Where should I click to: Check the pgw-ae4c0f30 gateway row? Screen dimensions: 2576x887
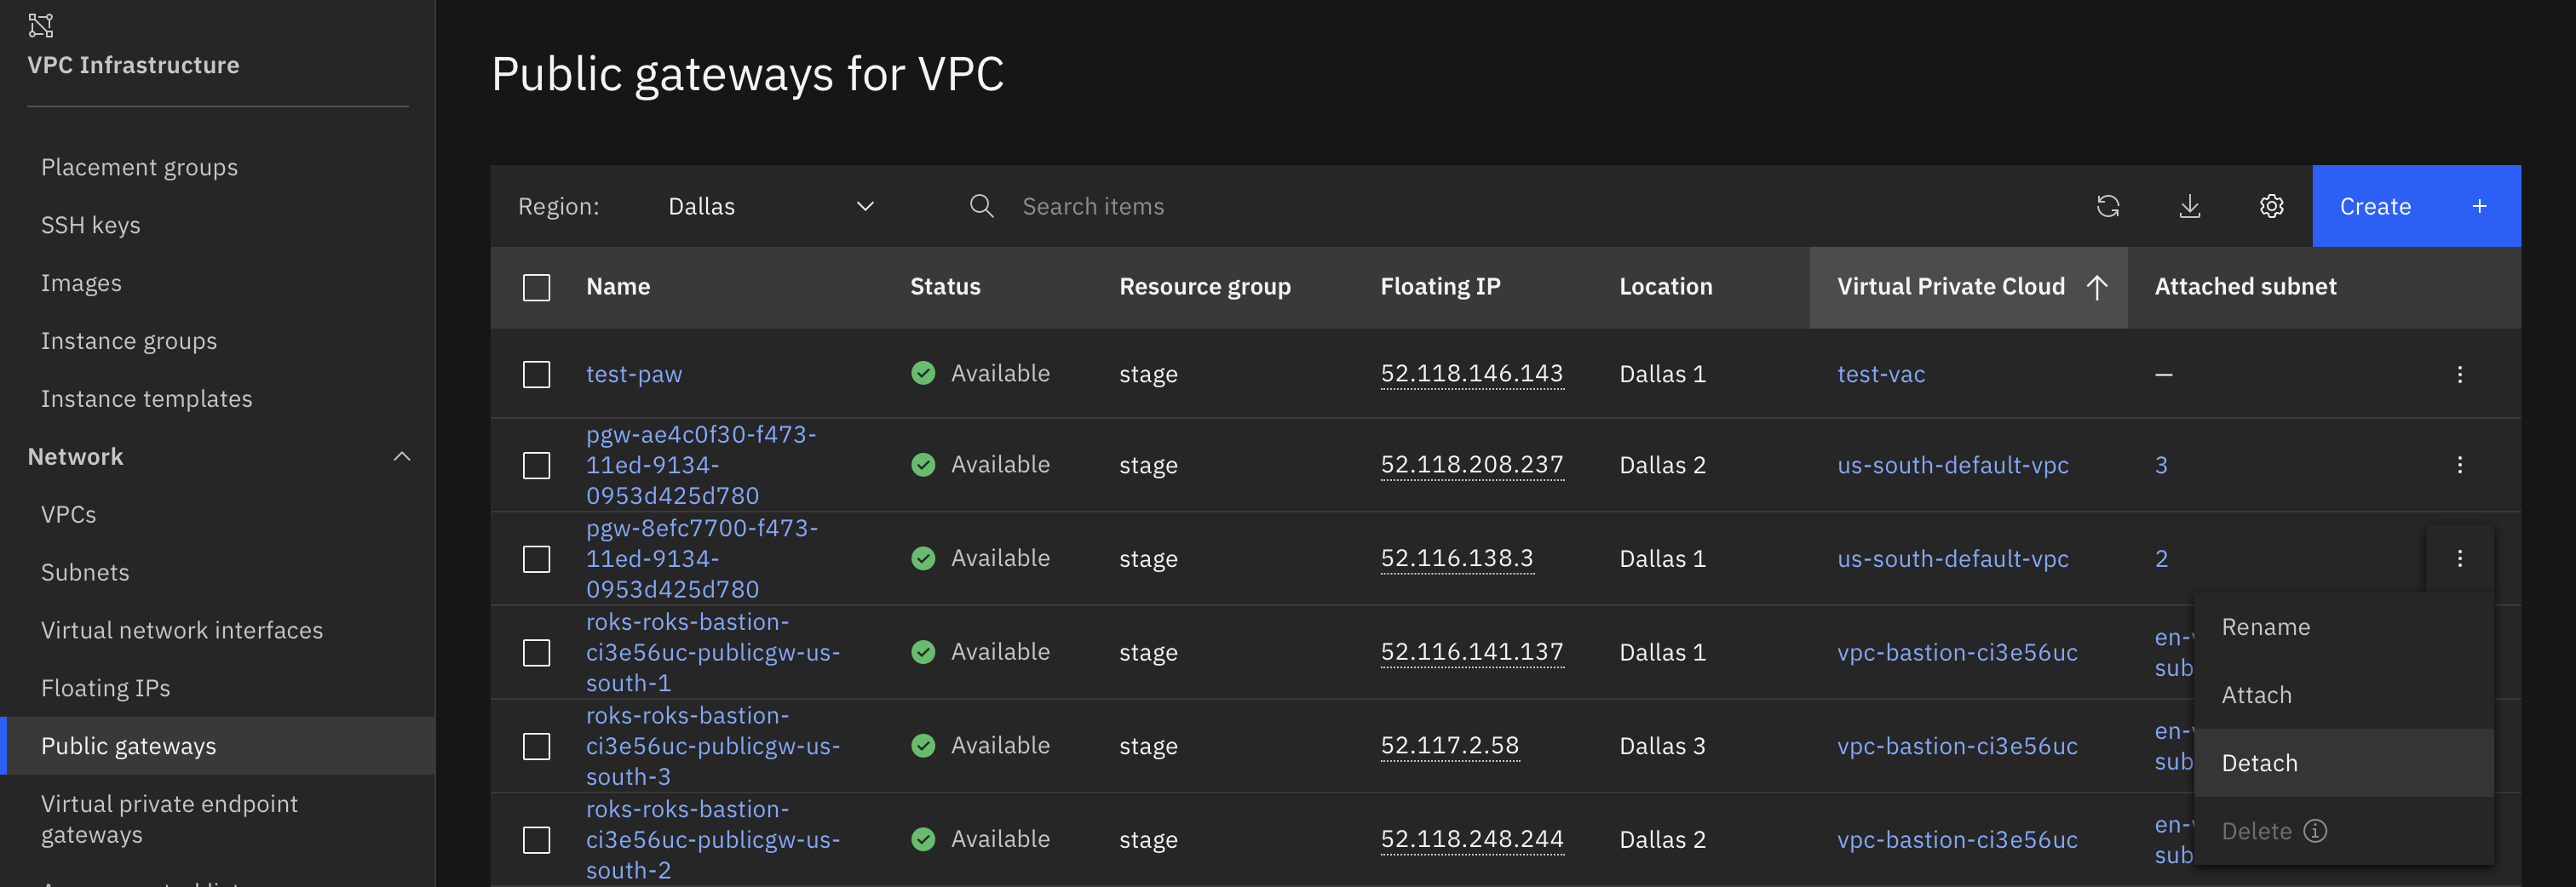pyautogui.click(x=537, y=466)
